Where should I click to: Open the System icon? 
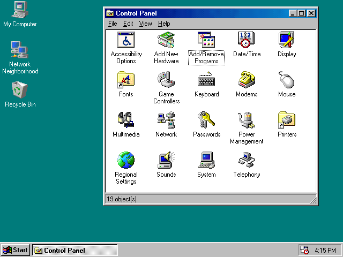click(x=206, y=160)
